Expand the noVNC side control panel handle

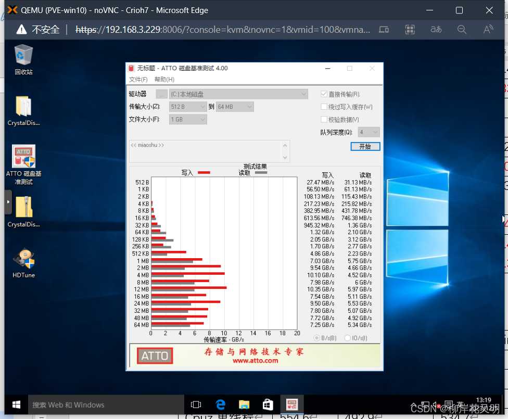(8, 202)
